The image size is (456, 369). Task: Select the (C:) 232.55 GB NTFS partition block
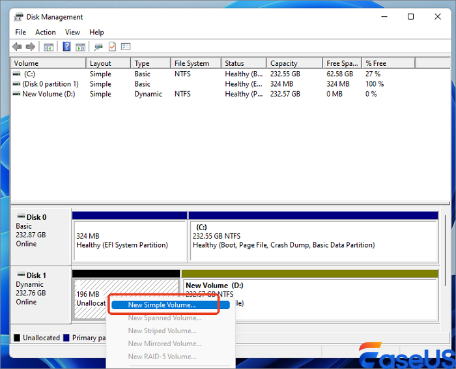coord(313,241)
